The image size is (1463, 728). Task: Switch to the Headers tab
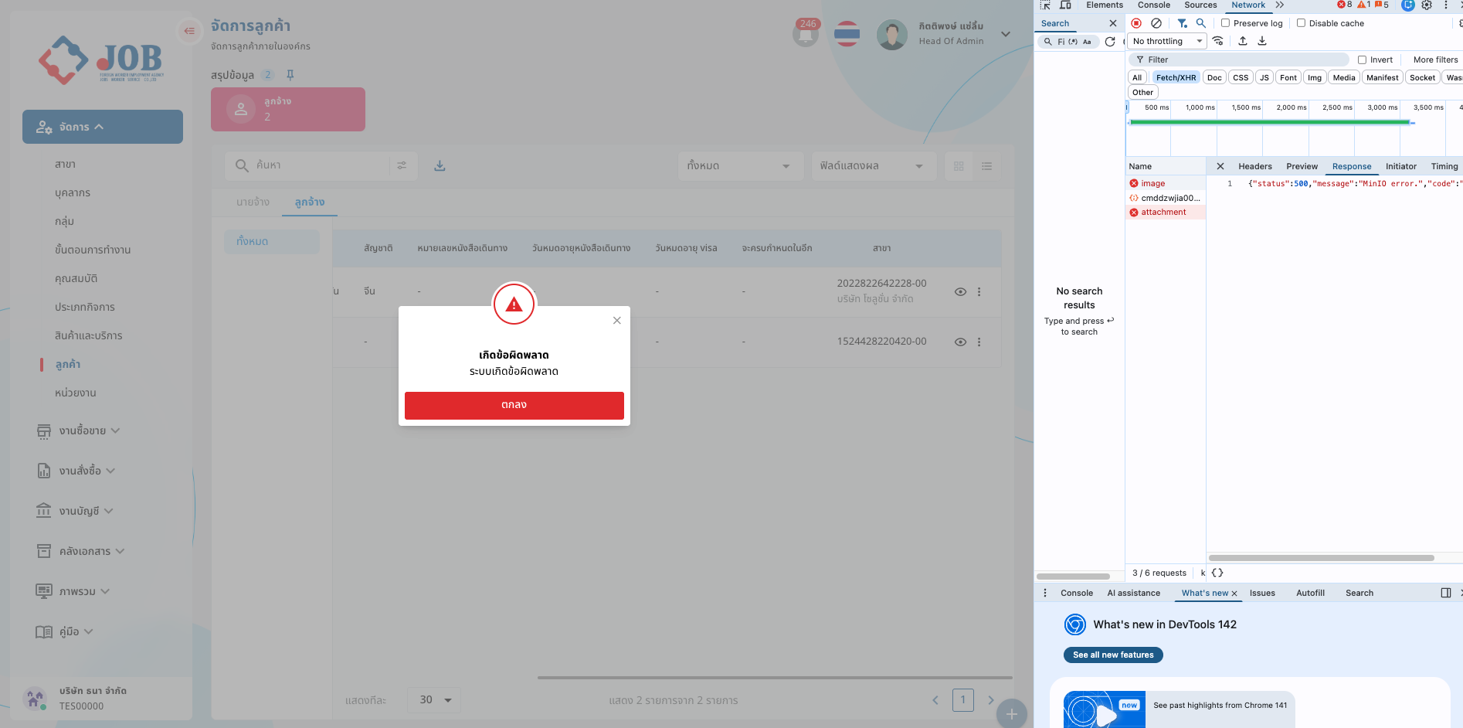[x=1254, y=166]
